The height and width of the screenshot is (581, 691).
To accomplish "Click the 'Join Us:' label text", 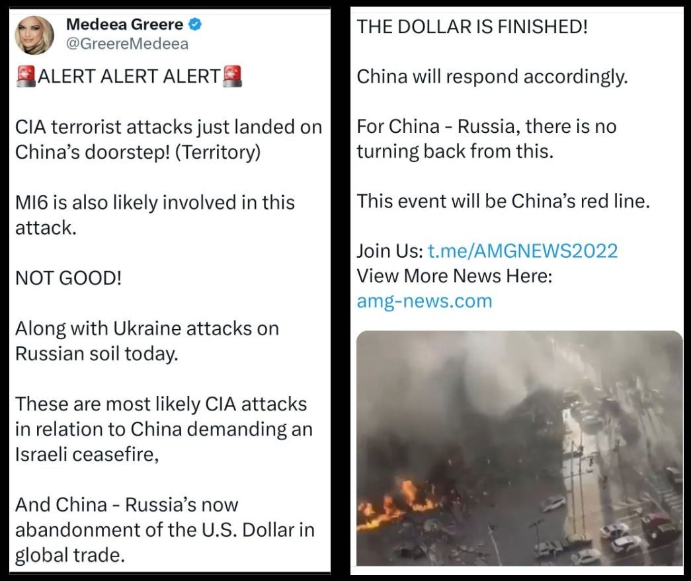I will (390, 251).
